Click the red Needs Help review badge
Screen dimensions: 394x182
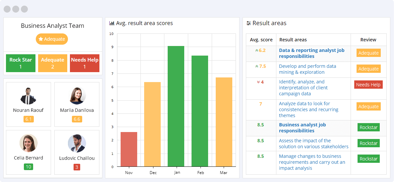click(368, 85)
